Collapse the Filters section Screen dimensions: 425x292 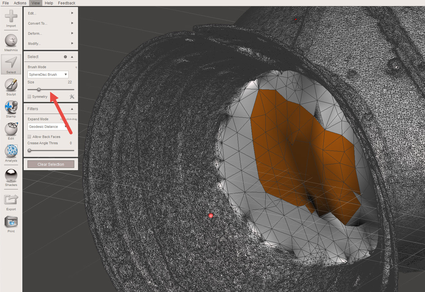(72, 109)
